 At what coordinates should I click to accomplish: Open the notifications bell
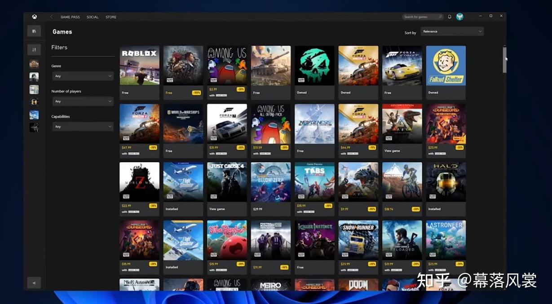(450, 17)
